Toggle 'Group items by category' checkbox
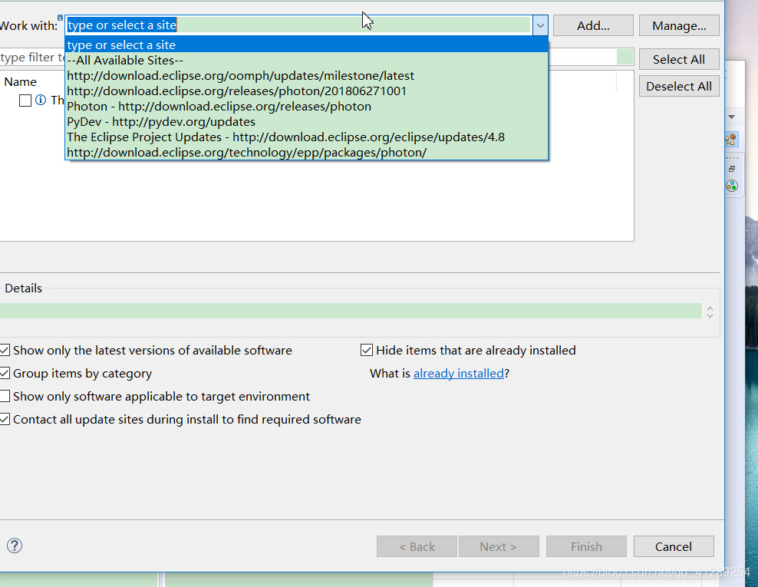 pyautogui.click(x=5, y=373)
